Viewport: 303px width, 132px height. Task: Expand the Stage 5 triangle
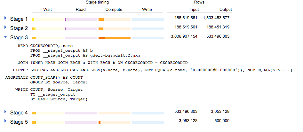(x=5, y=121)
